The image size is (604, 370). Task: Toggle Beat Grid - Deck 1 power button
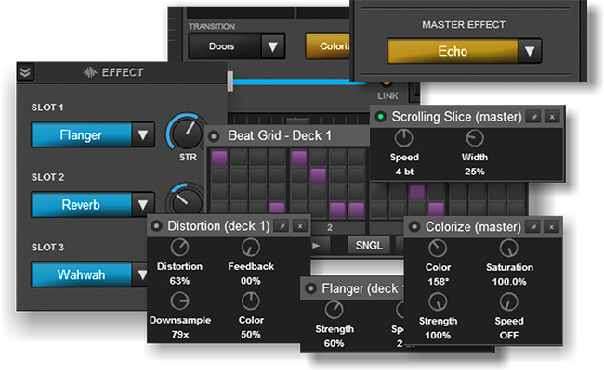(x=214, y=136)
